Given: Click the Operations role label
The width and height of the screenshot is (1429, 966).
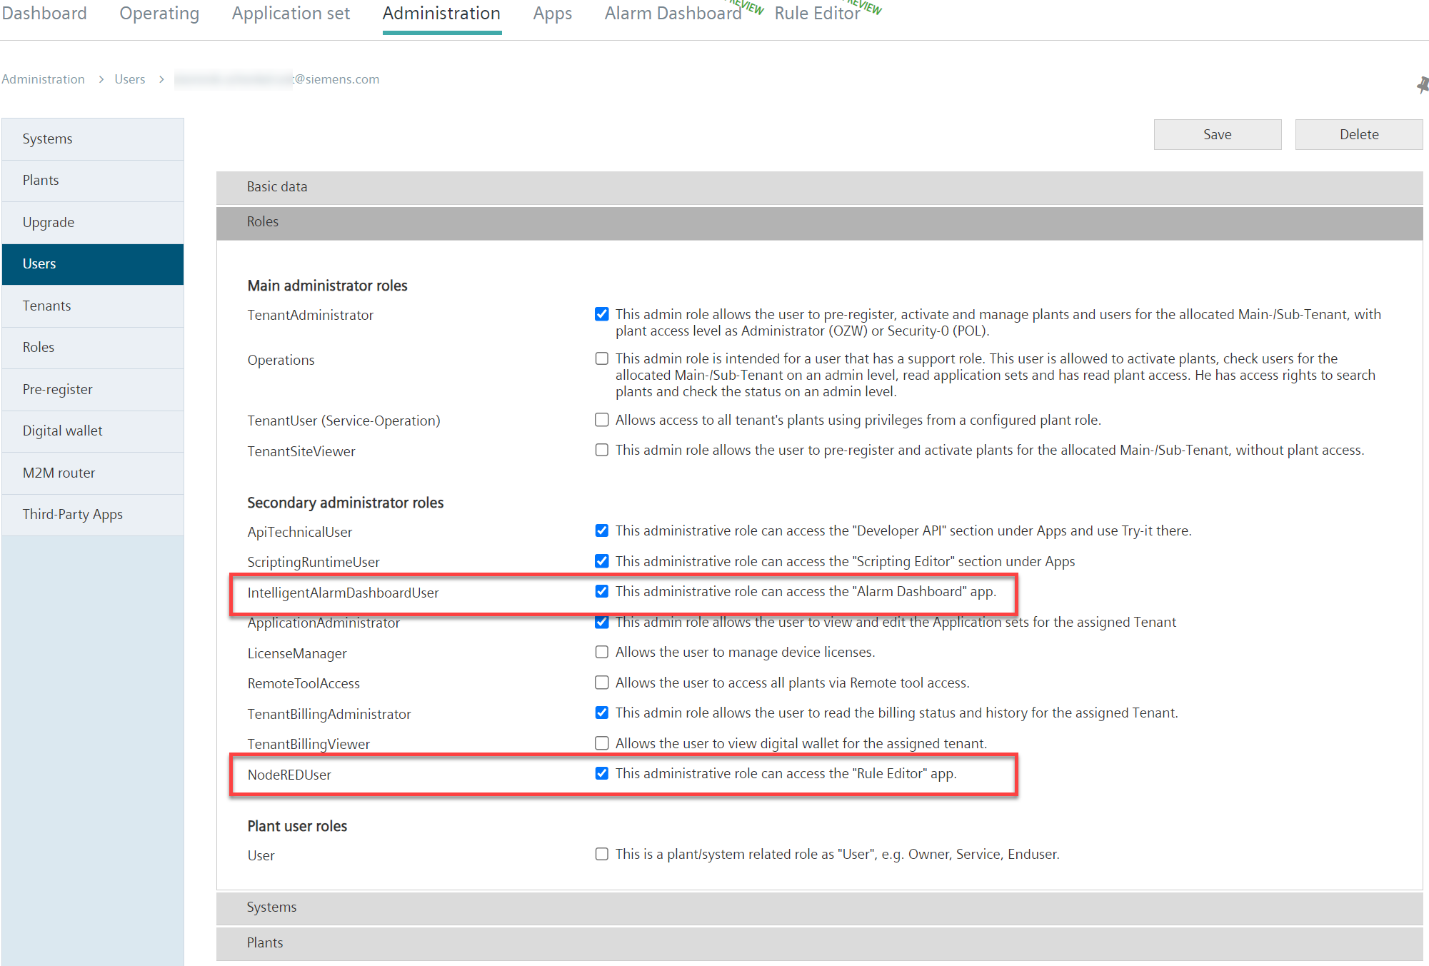Looking at the screenshot, I should tap(281, 360).
